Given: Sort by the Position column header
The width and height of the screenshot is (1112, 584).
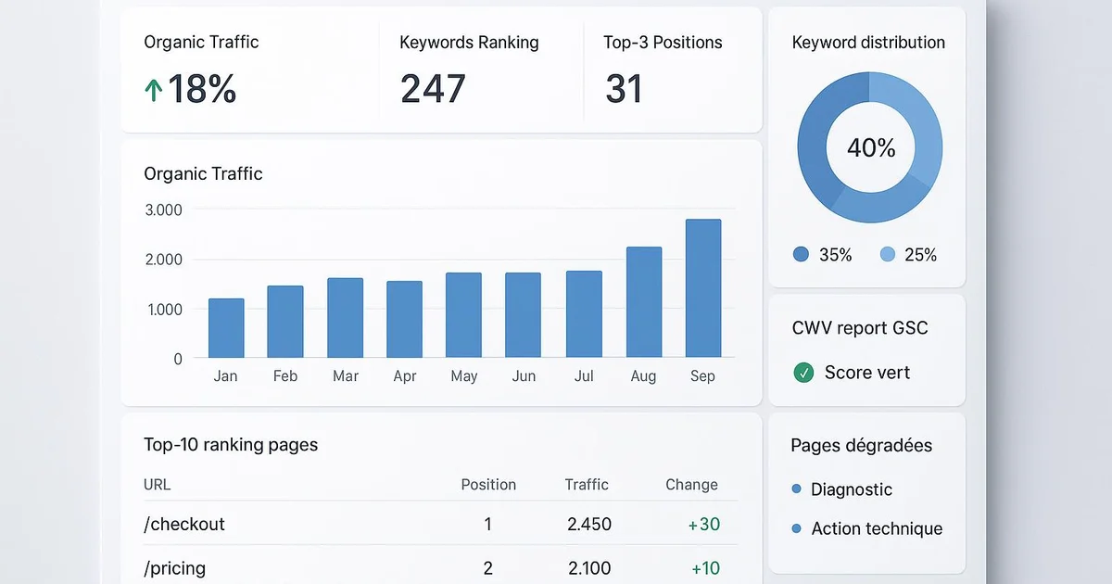Looking at the screenshot, I should coord(488,484).
